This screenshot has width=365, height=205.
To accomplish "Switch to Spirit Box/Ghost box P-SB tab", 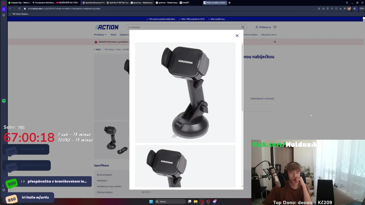I will (x=93, y=3).
